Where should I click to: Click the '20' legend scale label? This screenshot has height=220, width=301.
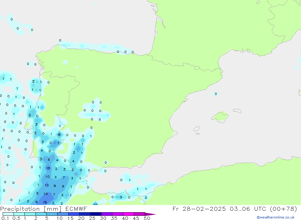pyautogui.click(x=81, y=218)
